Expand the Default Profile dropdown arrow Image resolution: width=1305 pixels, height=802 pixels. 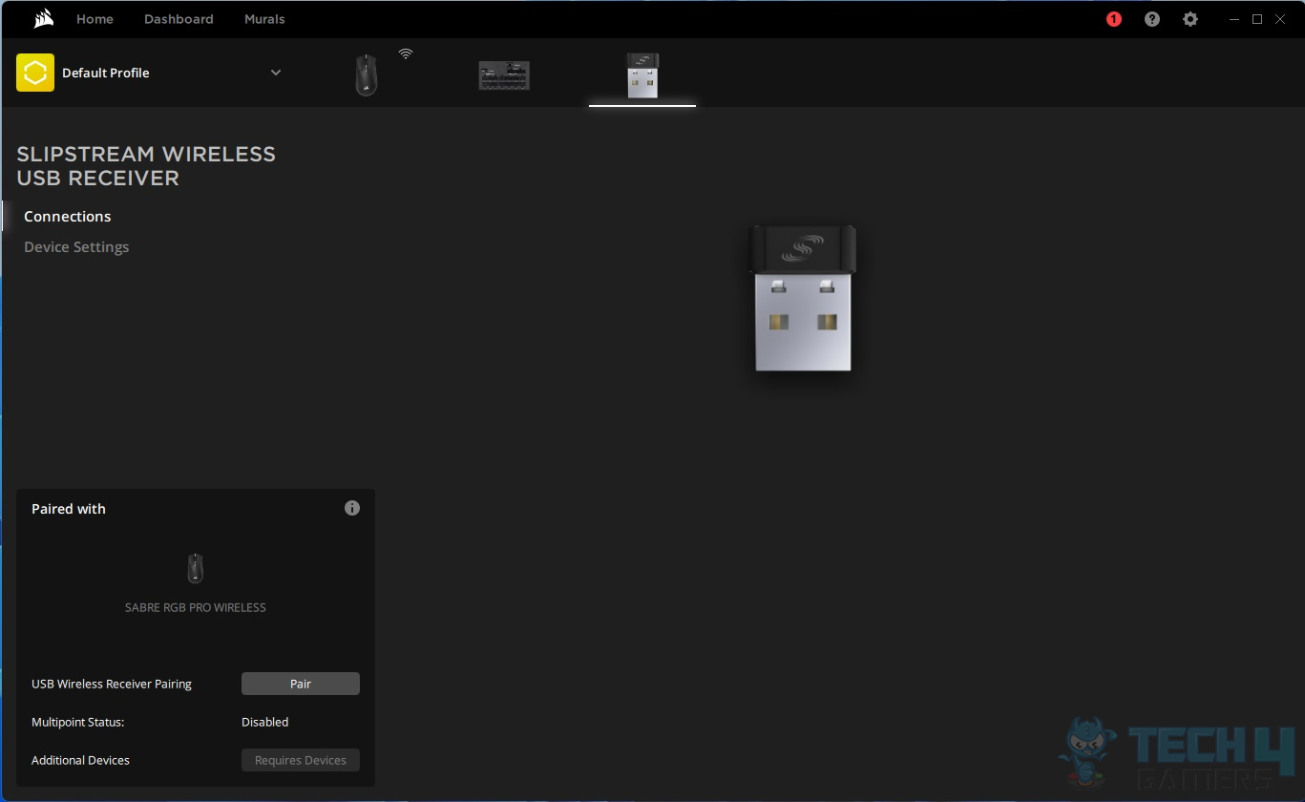click(276, 73)
